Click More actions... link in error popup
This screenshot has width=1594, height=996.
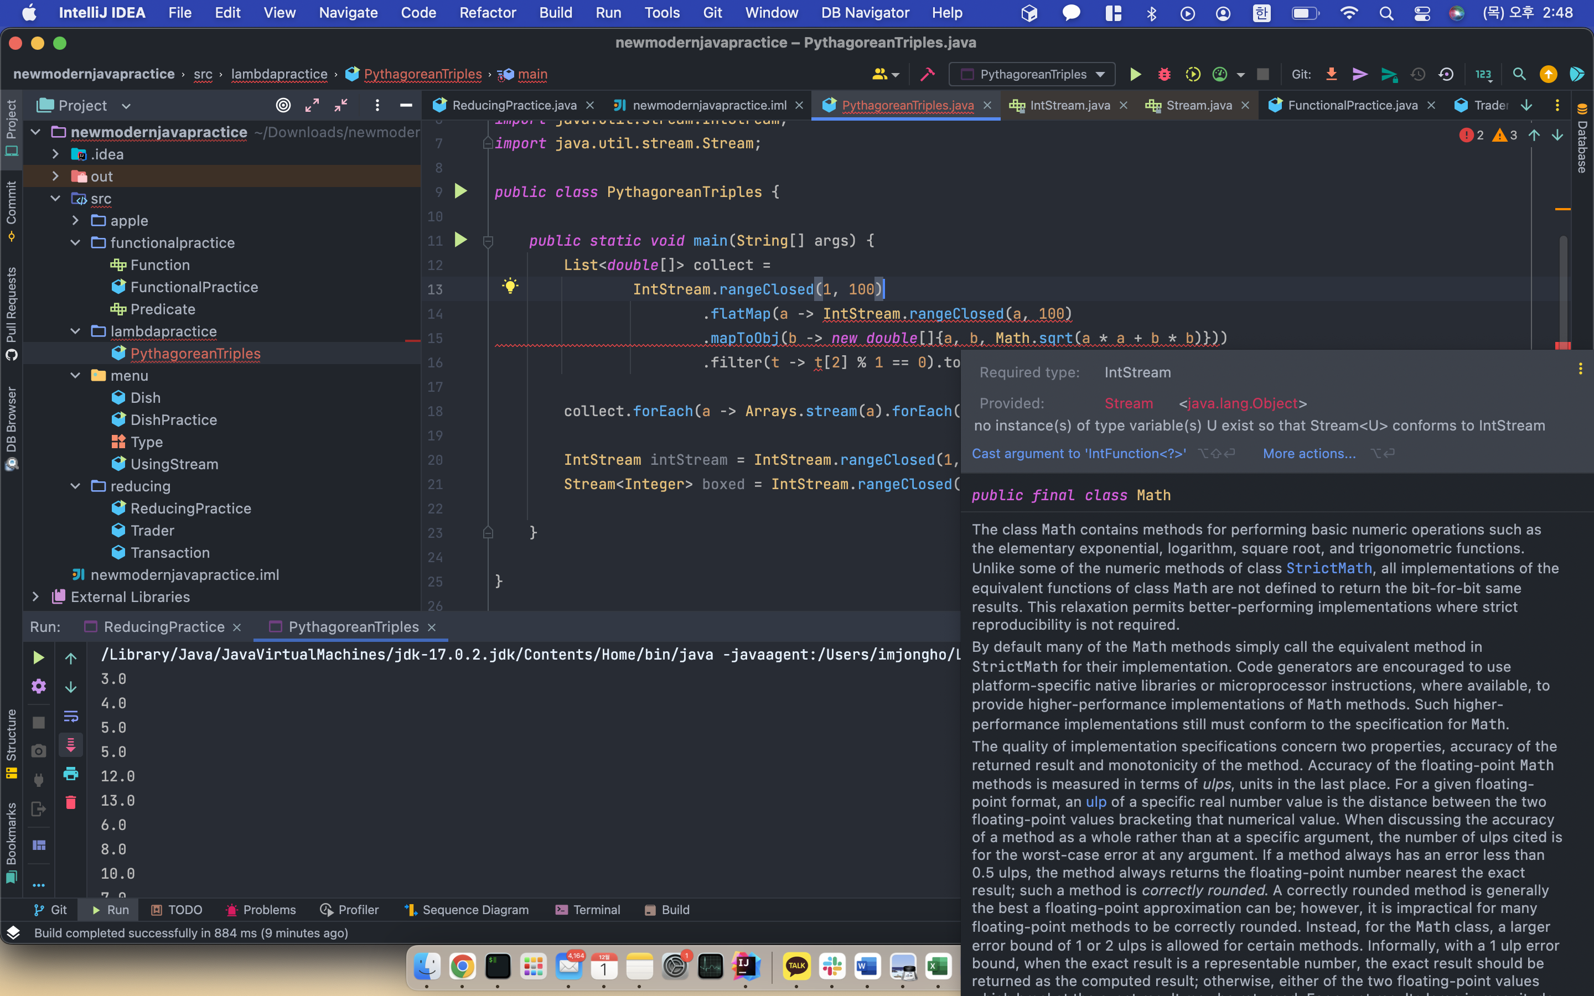(x=1309, y=453)
